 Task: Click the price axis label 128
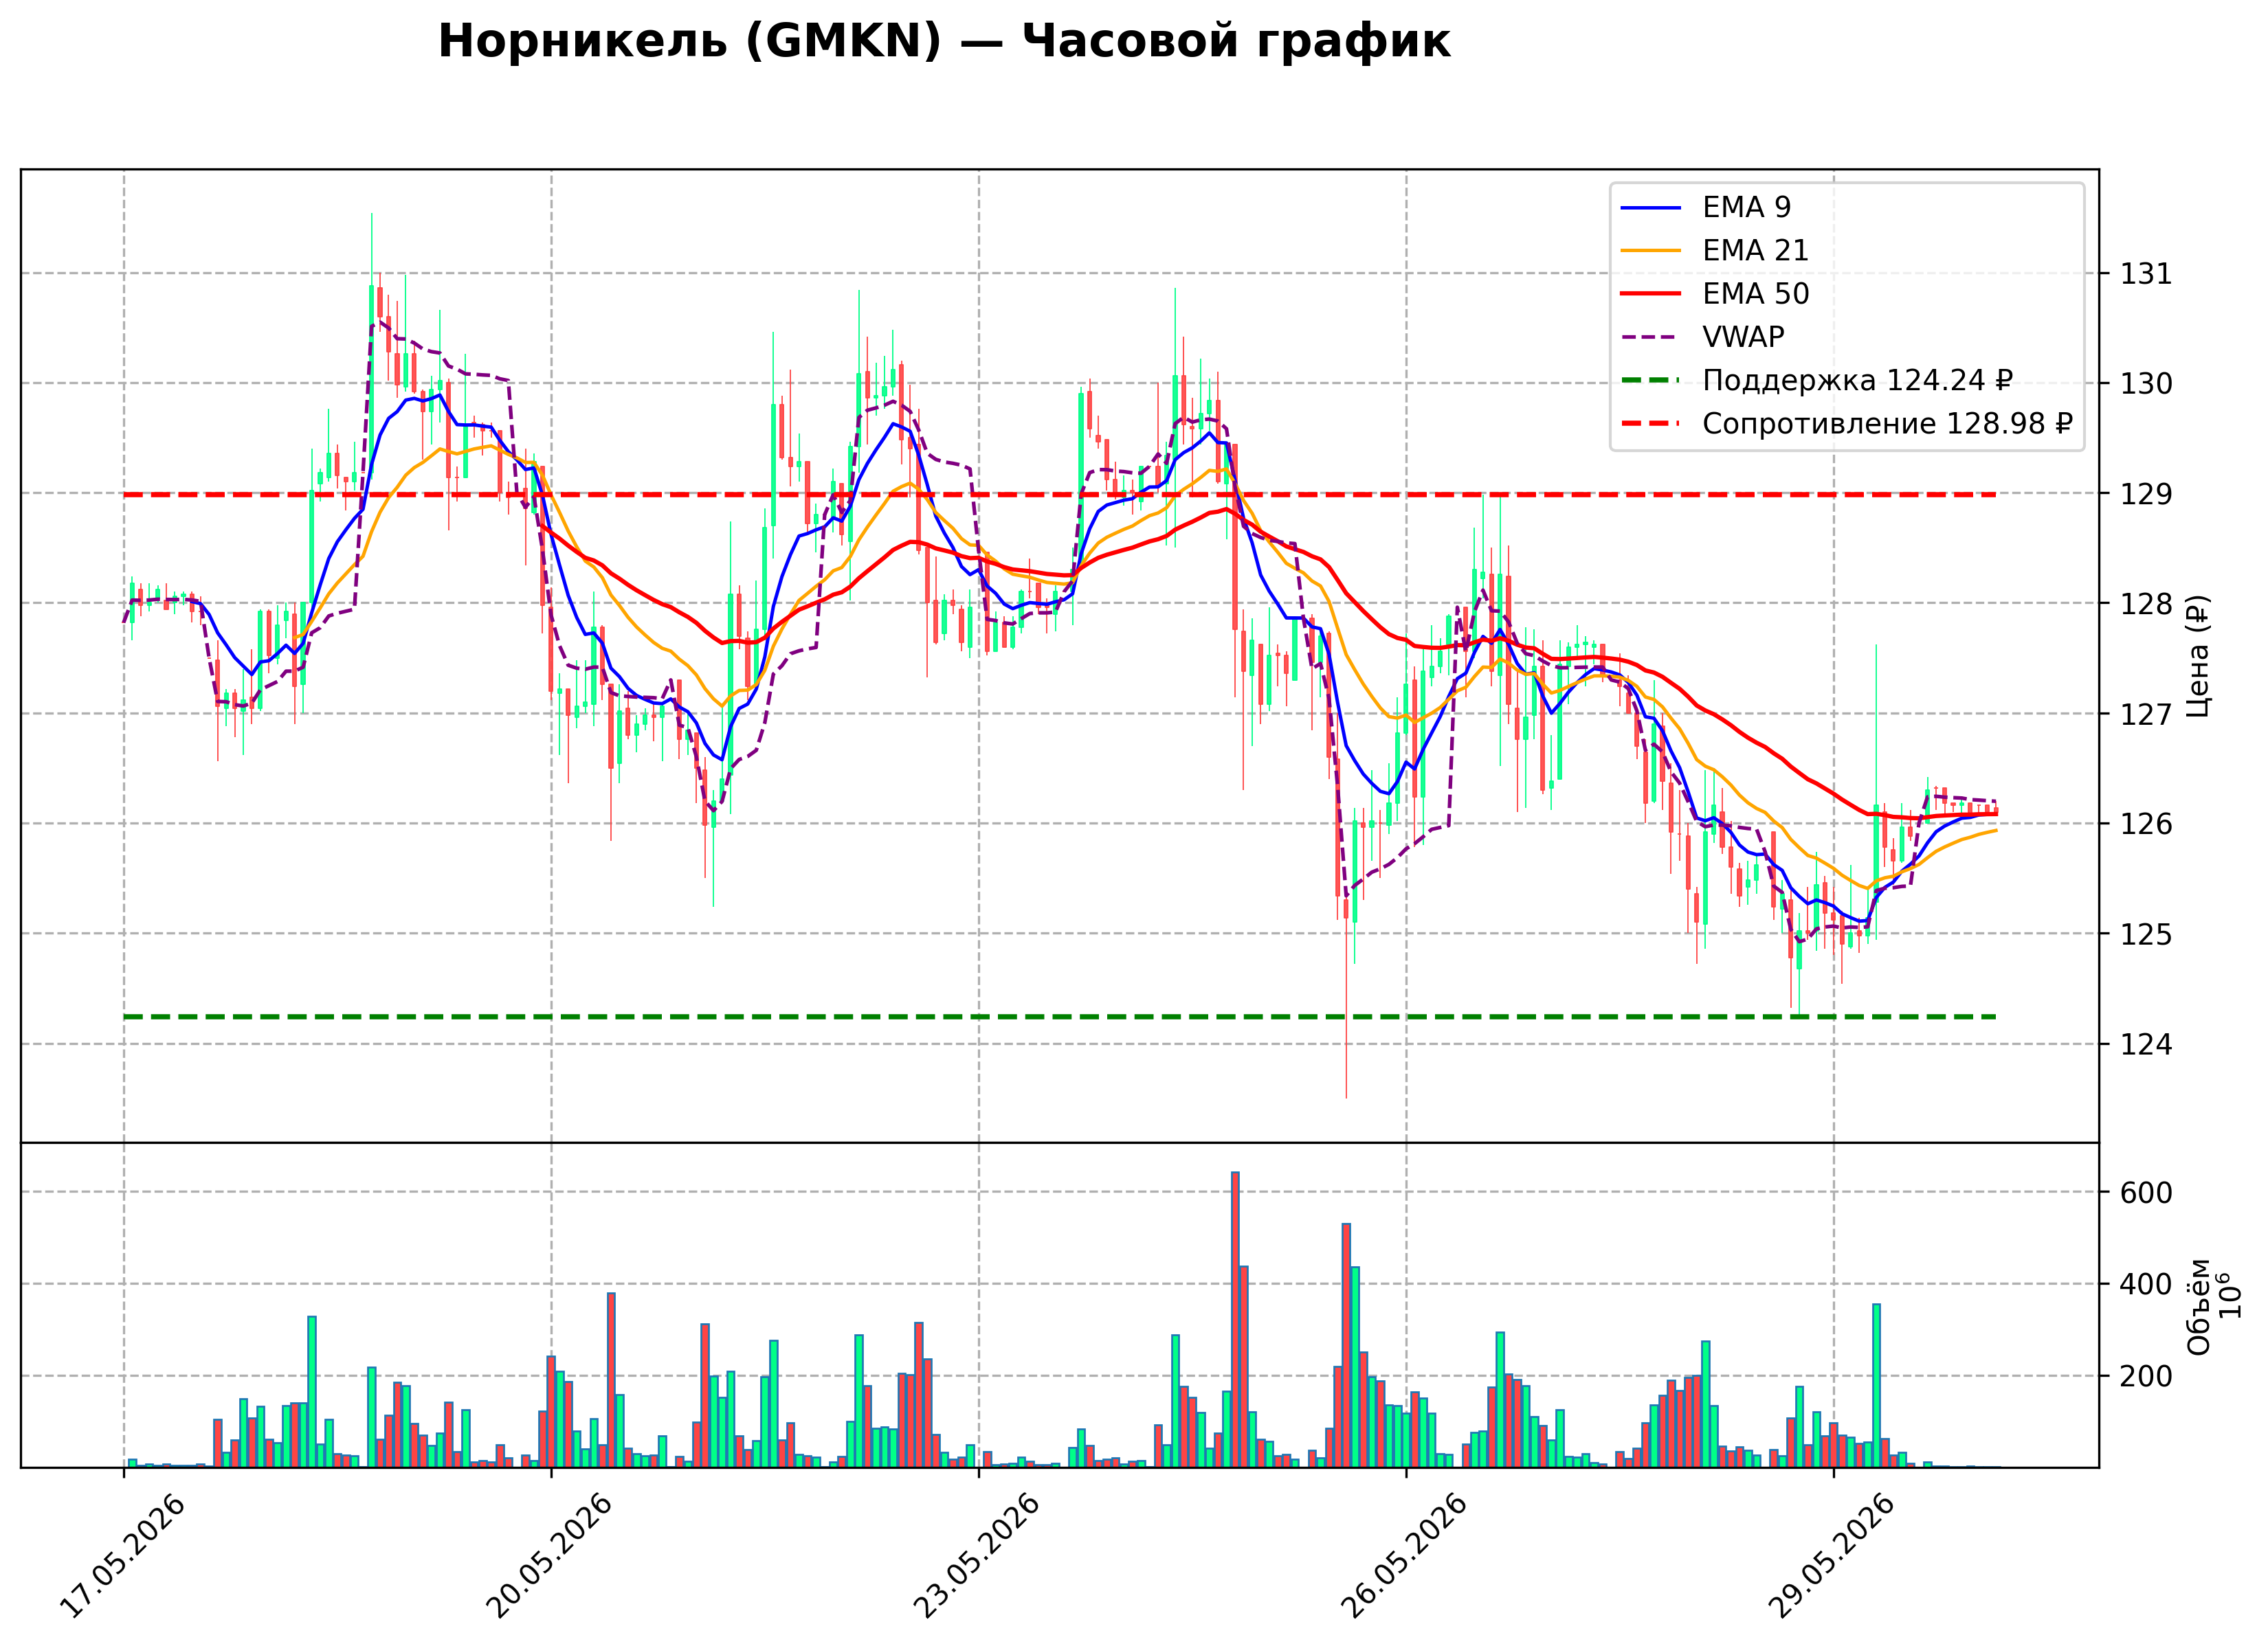pos(2146,604)
